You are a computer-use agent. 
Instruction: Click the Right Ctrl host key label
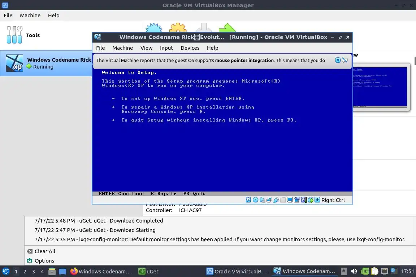pos(333,200)
